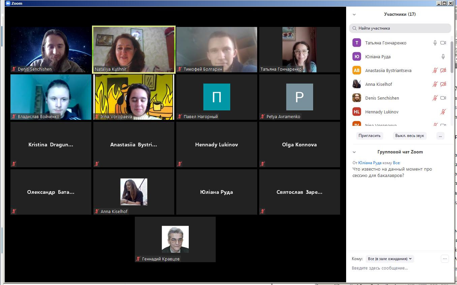Click Nataliya Kushnir name label on video
The height and width of the screenshot is (285, 457).
point(111,69)
